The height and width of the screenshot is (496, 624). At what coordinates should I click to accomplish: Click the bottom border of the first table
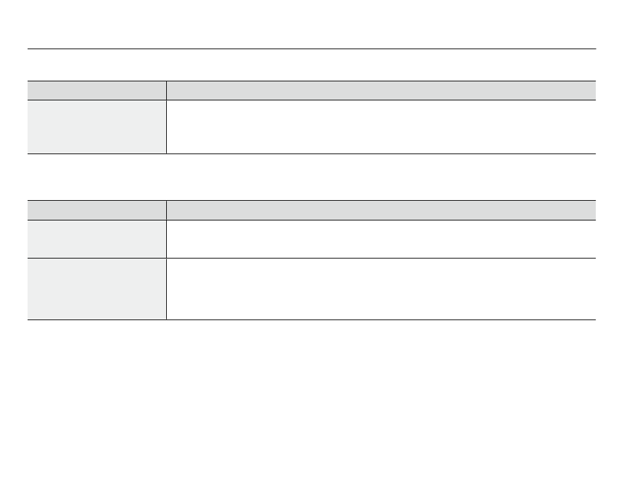point(311,154)
